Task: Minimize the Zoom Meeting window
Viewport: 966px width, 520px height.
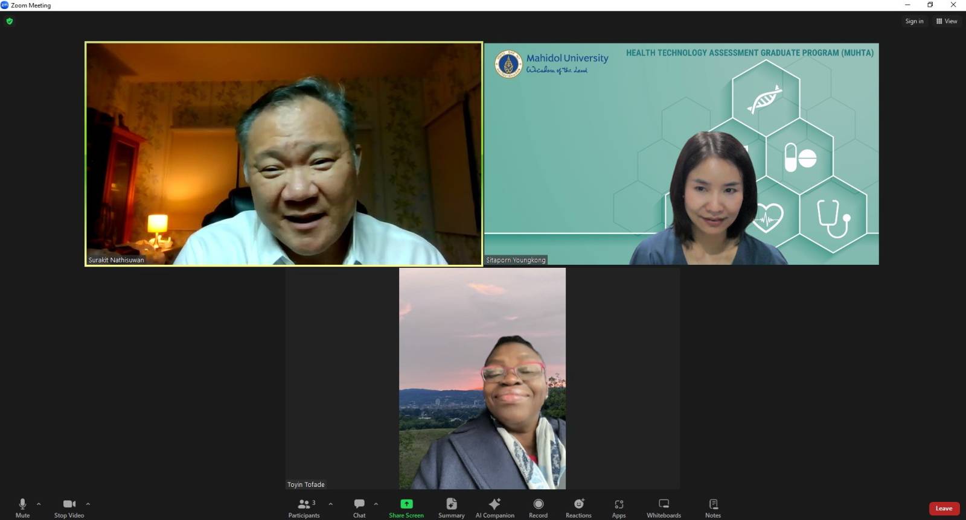Action: click(907, 5)
